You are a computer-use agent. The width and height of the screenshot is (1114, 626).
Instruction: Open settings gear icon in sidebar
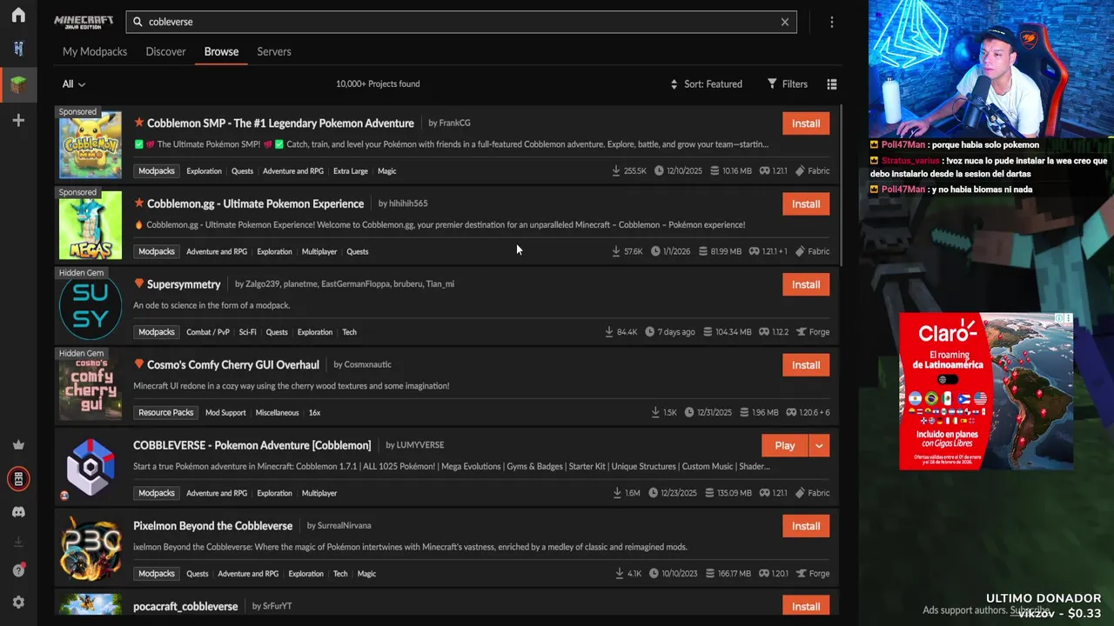(x=18, y=602)
